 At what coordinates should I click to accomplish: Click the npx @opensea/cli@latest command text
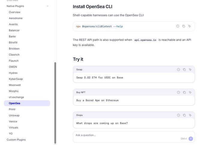click(x=99, y=26)
